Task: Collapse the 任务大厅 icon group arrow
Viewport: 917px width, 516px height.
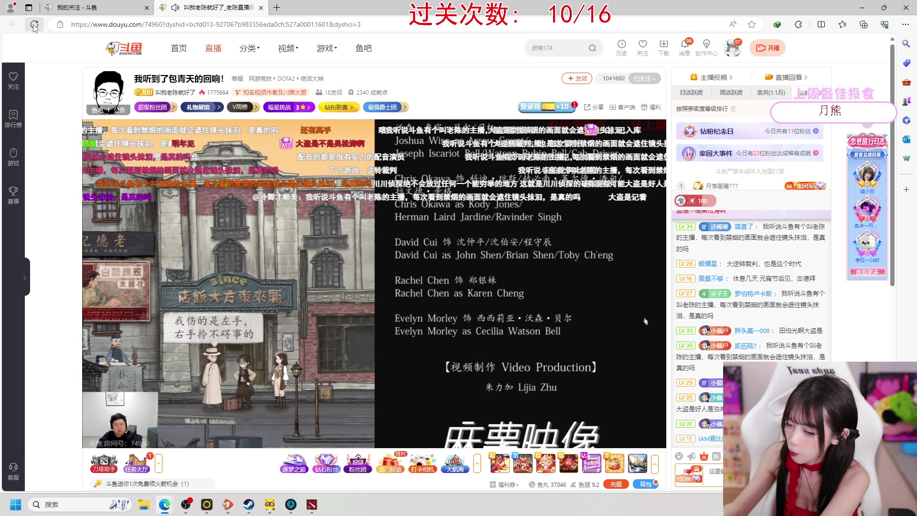Action: pyautogui.click(x=159, y=463)
